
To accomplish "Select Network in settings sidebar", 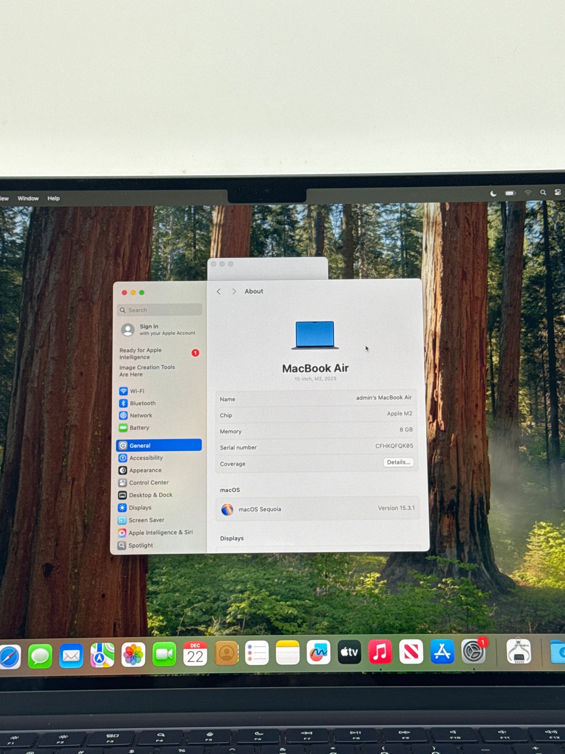I will coord(141,415).
